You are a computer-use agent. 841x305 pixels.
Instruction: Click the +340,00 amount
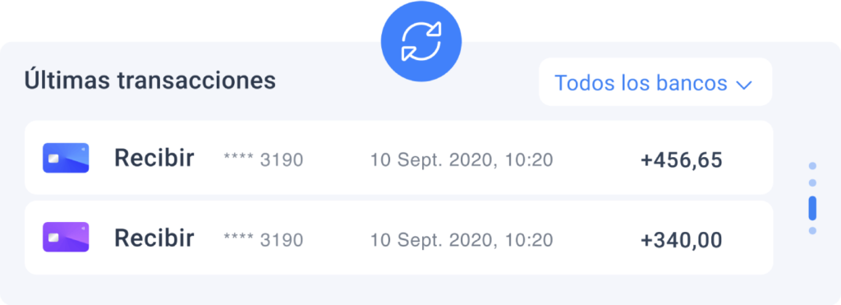[681, 239]
